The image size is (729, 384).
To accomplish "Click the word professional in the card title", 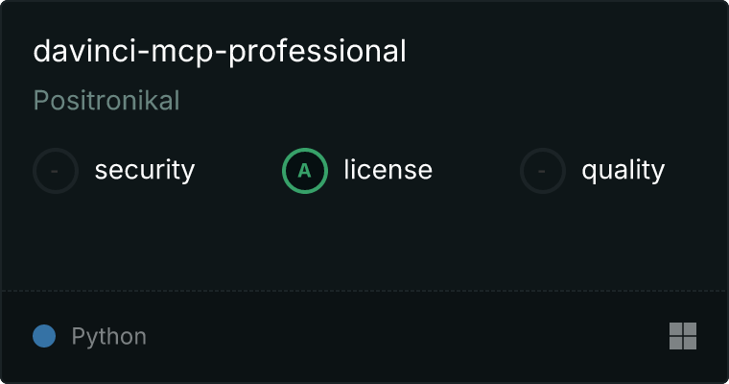I will coord(317,52).
